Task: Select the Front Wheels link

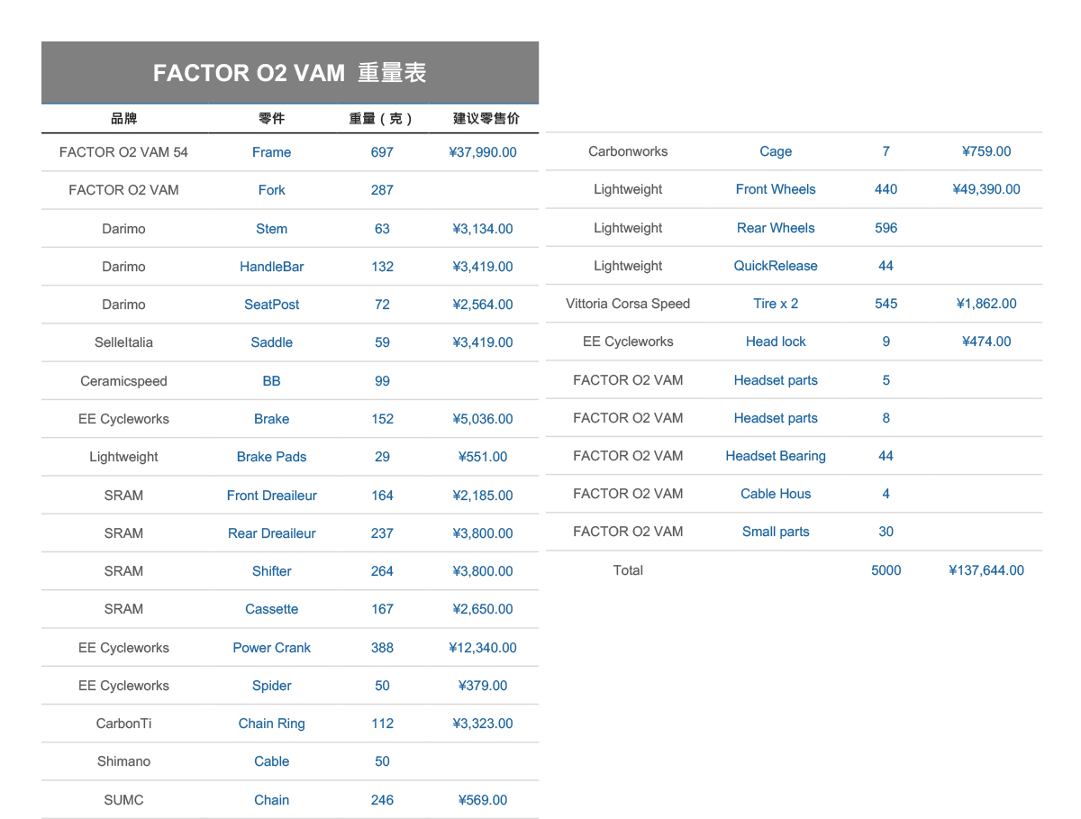Action: 776,189
